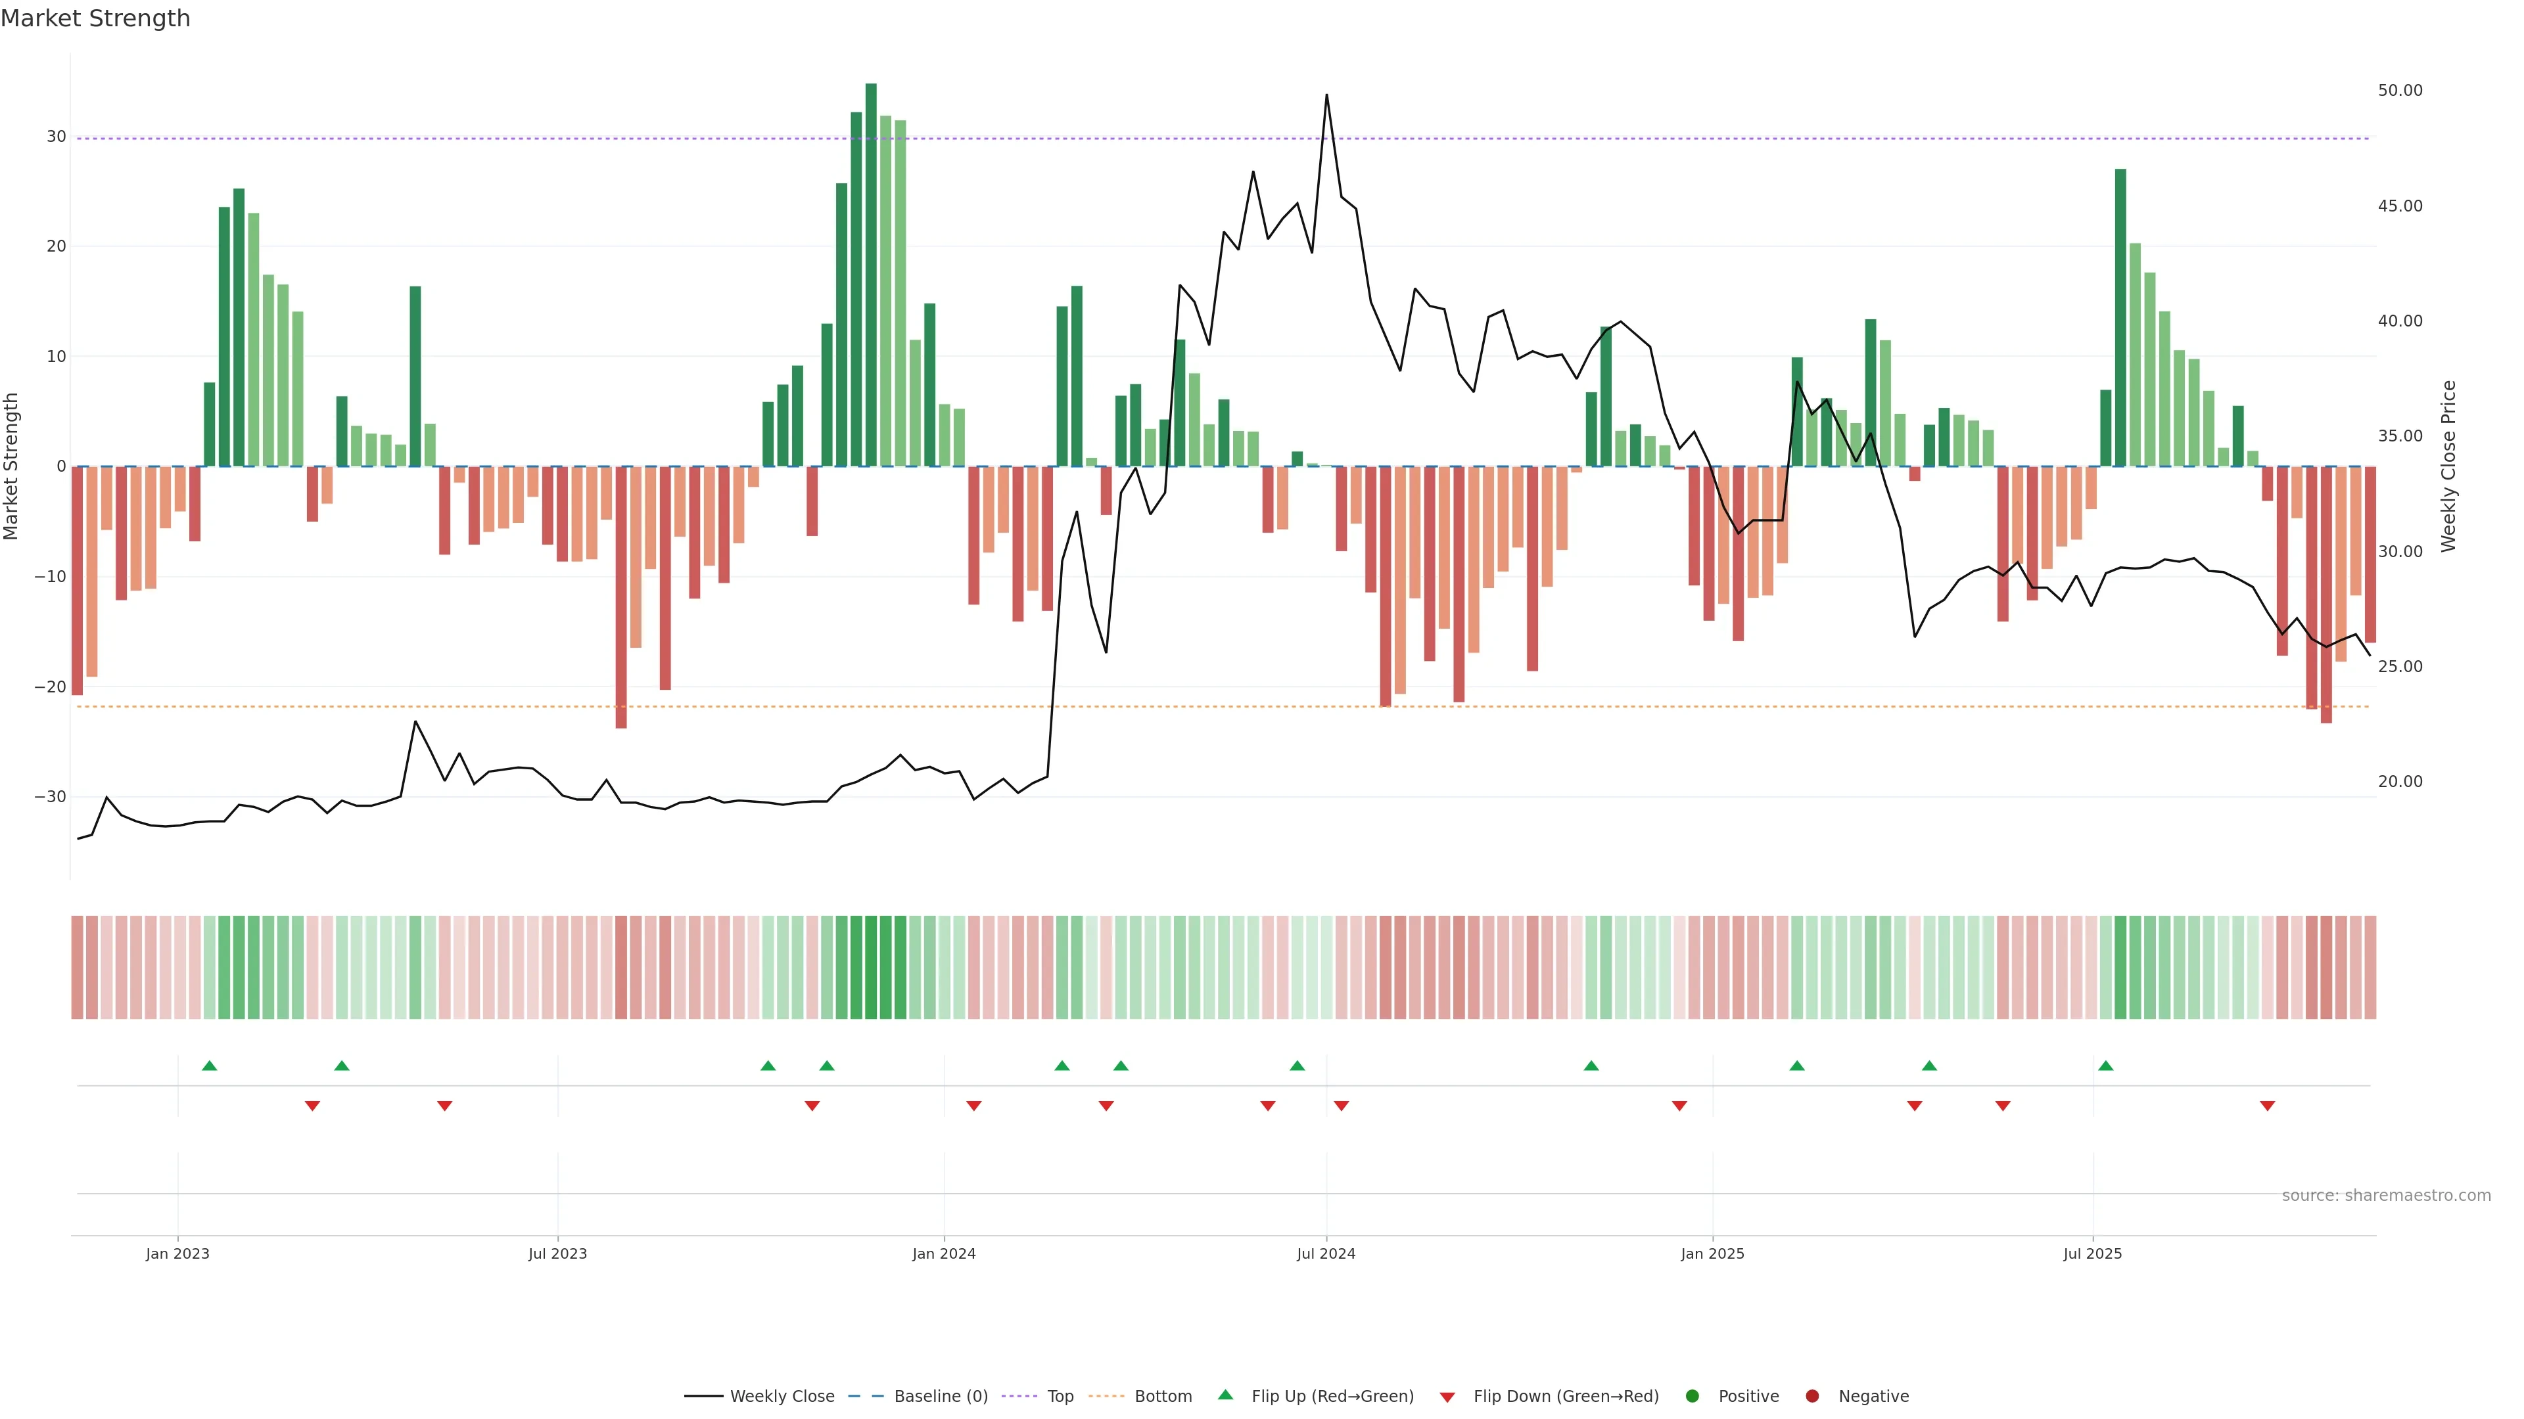Click the flip-up marker just after Jul 2025
This screenshot has width=2524, height=1419.
click(x=2105, y=1066)
